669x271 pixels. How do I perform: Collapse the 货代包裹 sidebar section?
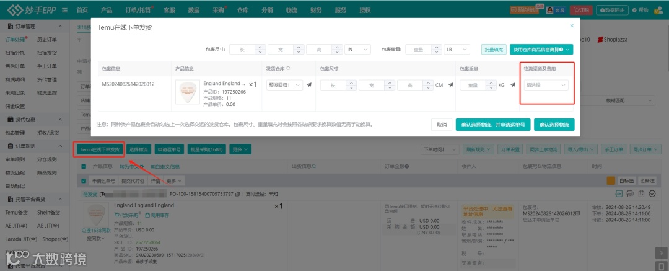click(60, 120)
